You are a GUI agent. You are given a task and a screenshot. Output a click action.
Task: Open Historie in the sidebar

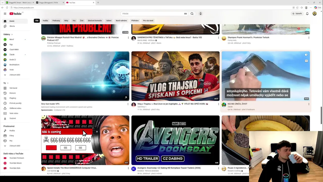point(15,93)
